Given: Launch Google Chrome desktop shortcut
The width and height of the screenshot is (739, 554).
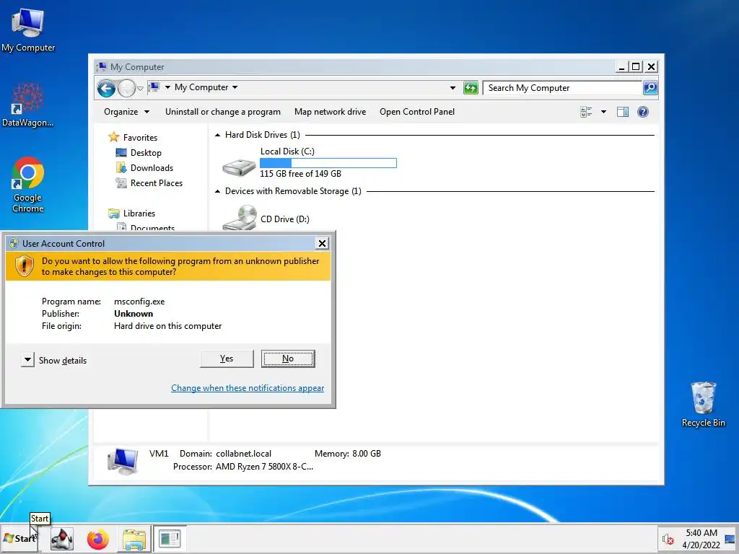Looking at the screenshot, I should pos(28,184).
